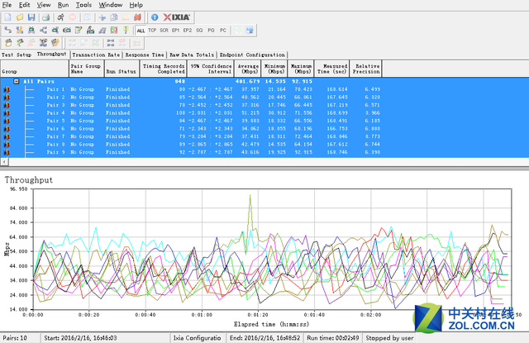
Task: Click the Timing Records Completed column header
Action: [164, 69]
